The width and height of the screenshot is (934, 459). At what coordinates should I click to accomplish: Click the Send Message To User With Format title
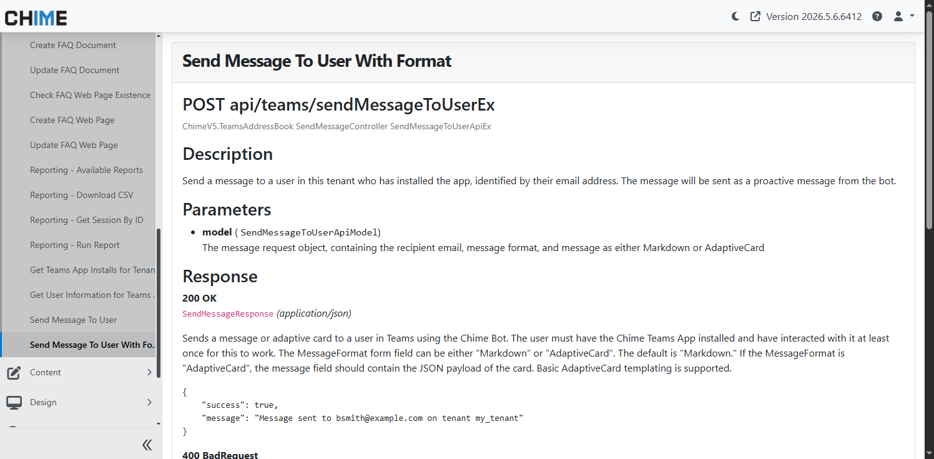317,61
